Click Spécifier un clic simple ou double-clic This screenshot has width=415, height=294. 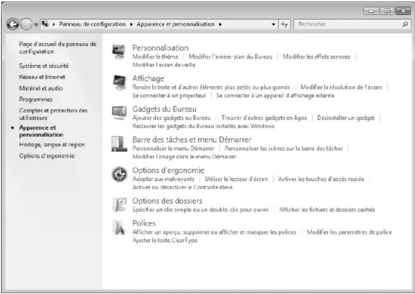[x=200, y=210]
